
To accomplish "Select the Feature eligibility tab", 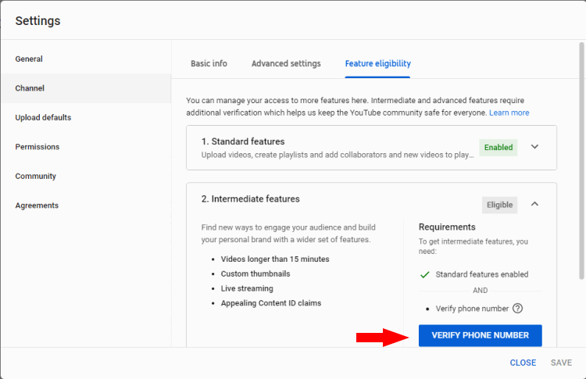I will click(378, 63).
